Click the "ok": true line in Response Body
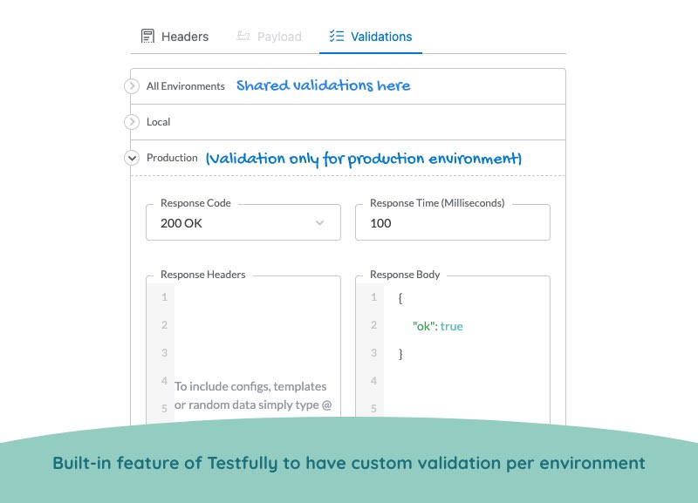Screen dimensions: 698x503 [x=438, y=326]
